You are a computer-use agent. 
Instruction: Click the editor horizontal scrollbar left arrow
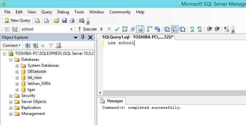[100, 93]
